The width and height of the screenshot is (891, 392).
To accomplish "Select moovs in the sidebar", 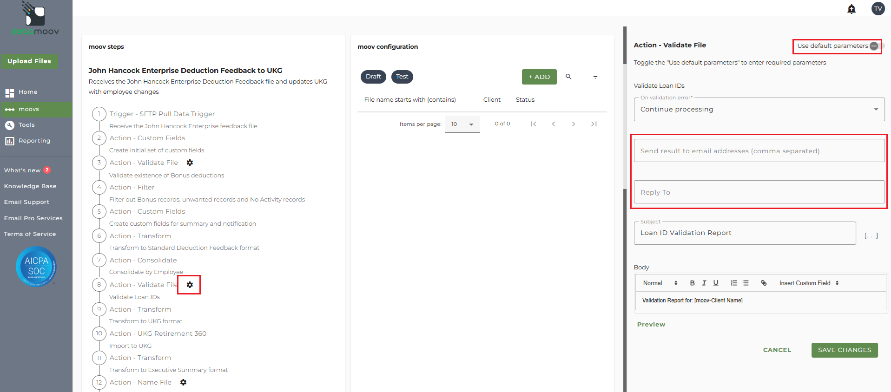I will 36,110.
